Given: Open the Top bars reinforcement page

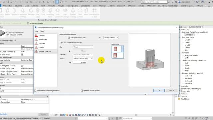Looking at the screenshot, I should tap(42, 43).
